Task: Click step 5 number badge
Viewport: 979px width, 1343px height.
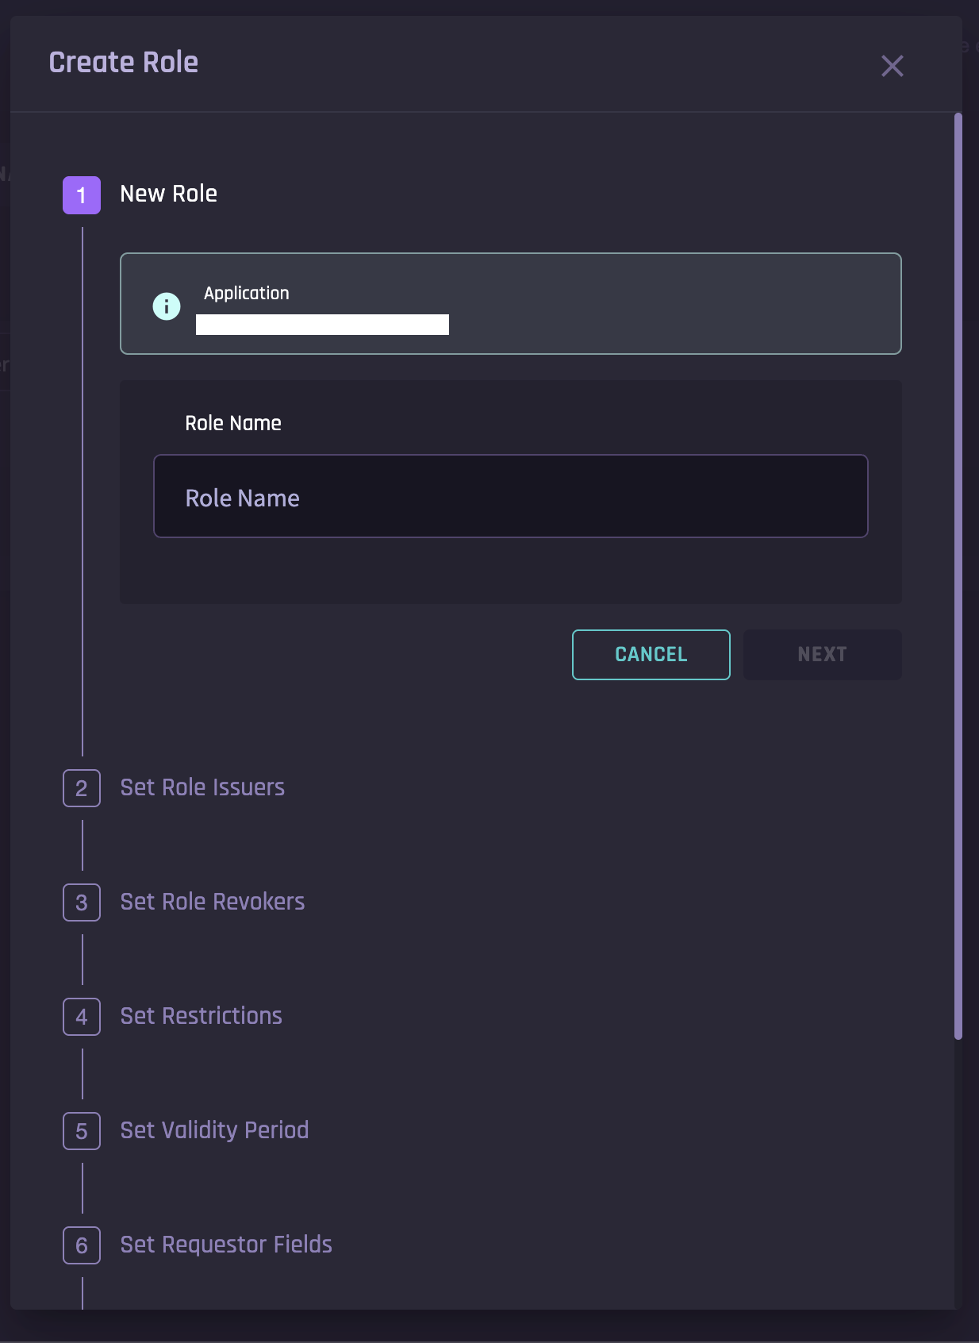Action: coord(82,1131)
